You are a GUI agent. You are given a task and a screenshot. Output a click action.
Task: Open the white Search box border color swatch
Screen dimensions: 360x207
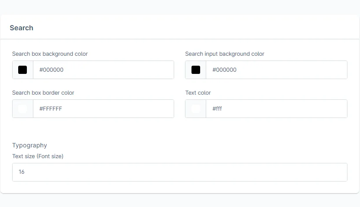[23, 109]
